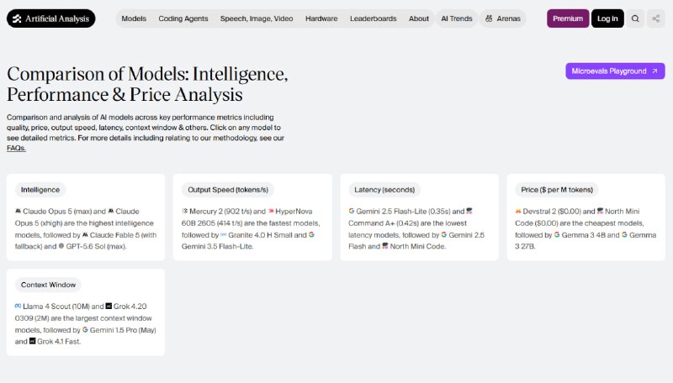Click the page heading Comparison of Models
This screenshot has height=383, width=673.
coord(147,84)
